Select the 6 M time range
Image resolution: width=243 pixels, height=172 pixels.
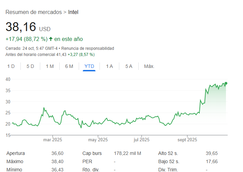pos(69,66)
